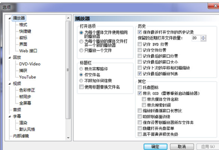Toggle 记住文件位置 checkbox

140,50
